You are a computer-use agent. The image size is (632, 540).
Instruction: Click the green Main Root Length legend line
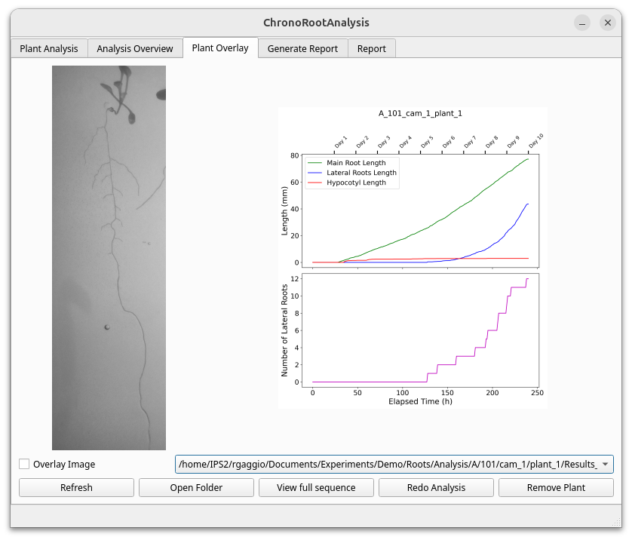pos(314,163)
